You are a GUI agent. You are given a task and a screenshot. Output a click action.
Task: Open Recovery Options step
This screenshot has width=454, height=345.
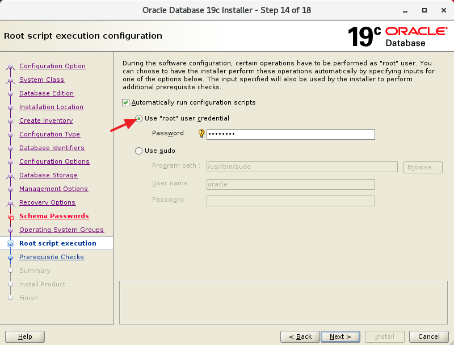point(47,202)
